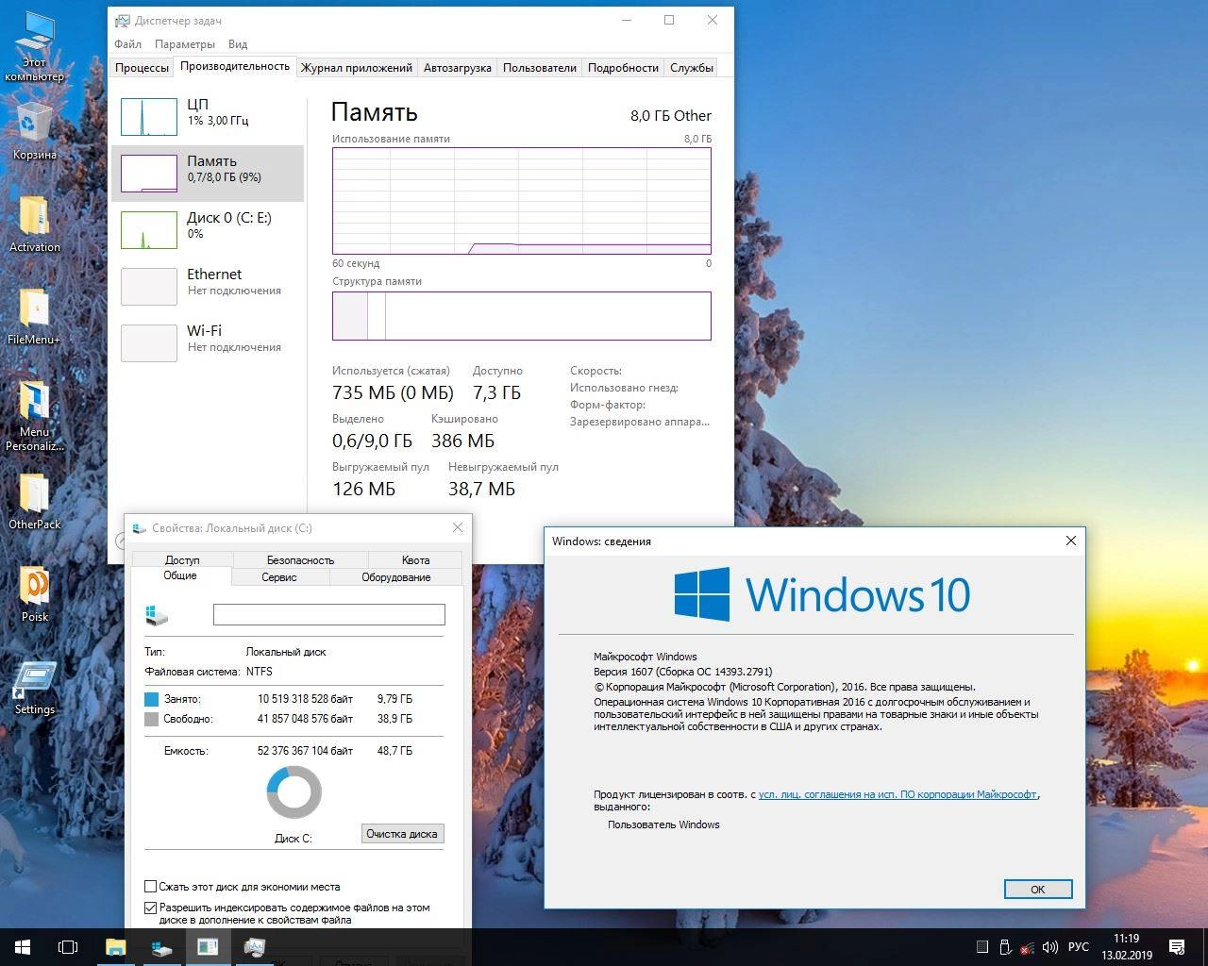Open the OtherPack desktop folder
The height and width of the screenshot is (966, 1208).
(x=34, y=502)
